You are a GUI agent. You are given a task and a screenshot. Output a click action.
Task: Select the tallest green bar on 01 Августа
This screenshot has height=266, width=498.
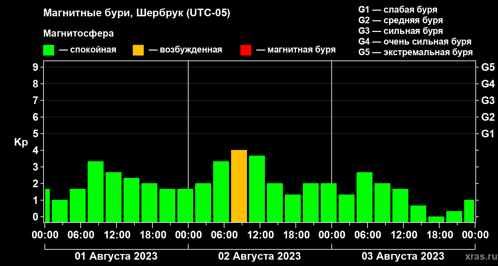pos(96,192)
